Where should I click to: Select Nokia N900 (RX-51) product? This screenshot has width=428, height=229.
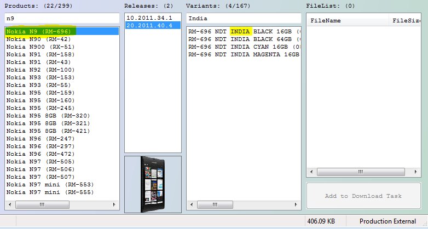(62, 46)
